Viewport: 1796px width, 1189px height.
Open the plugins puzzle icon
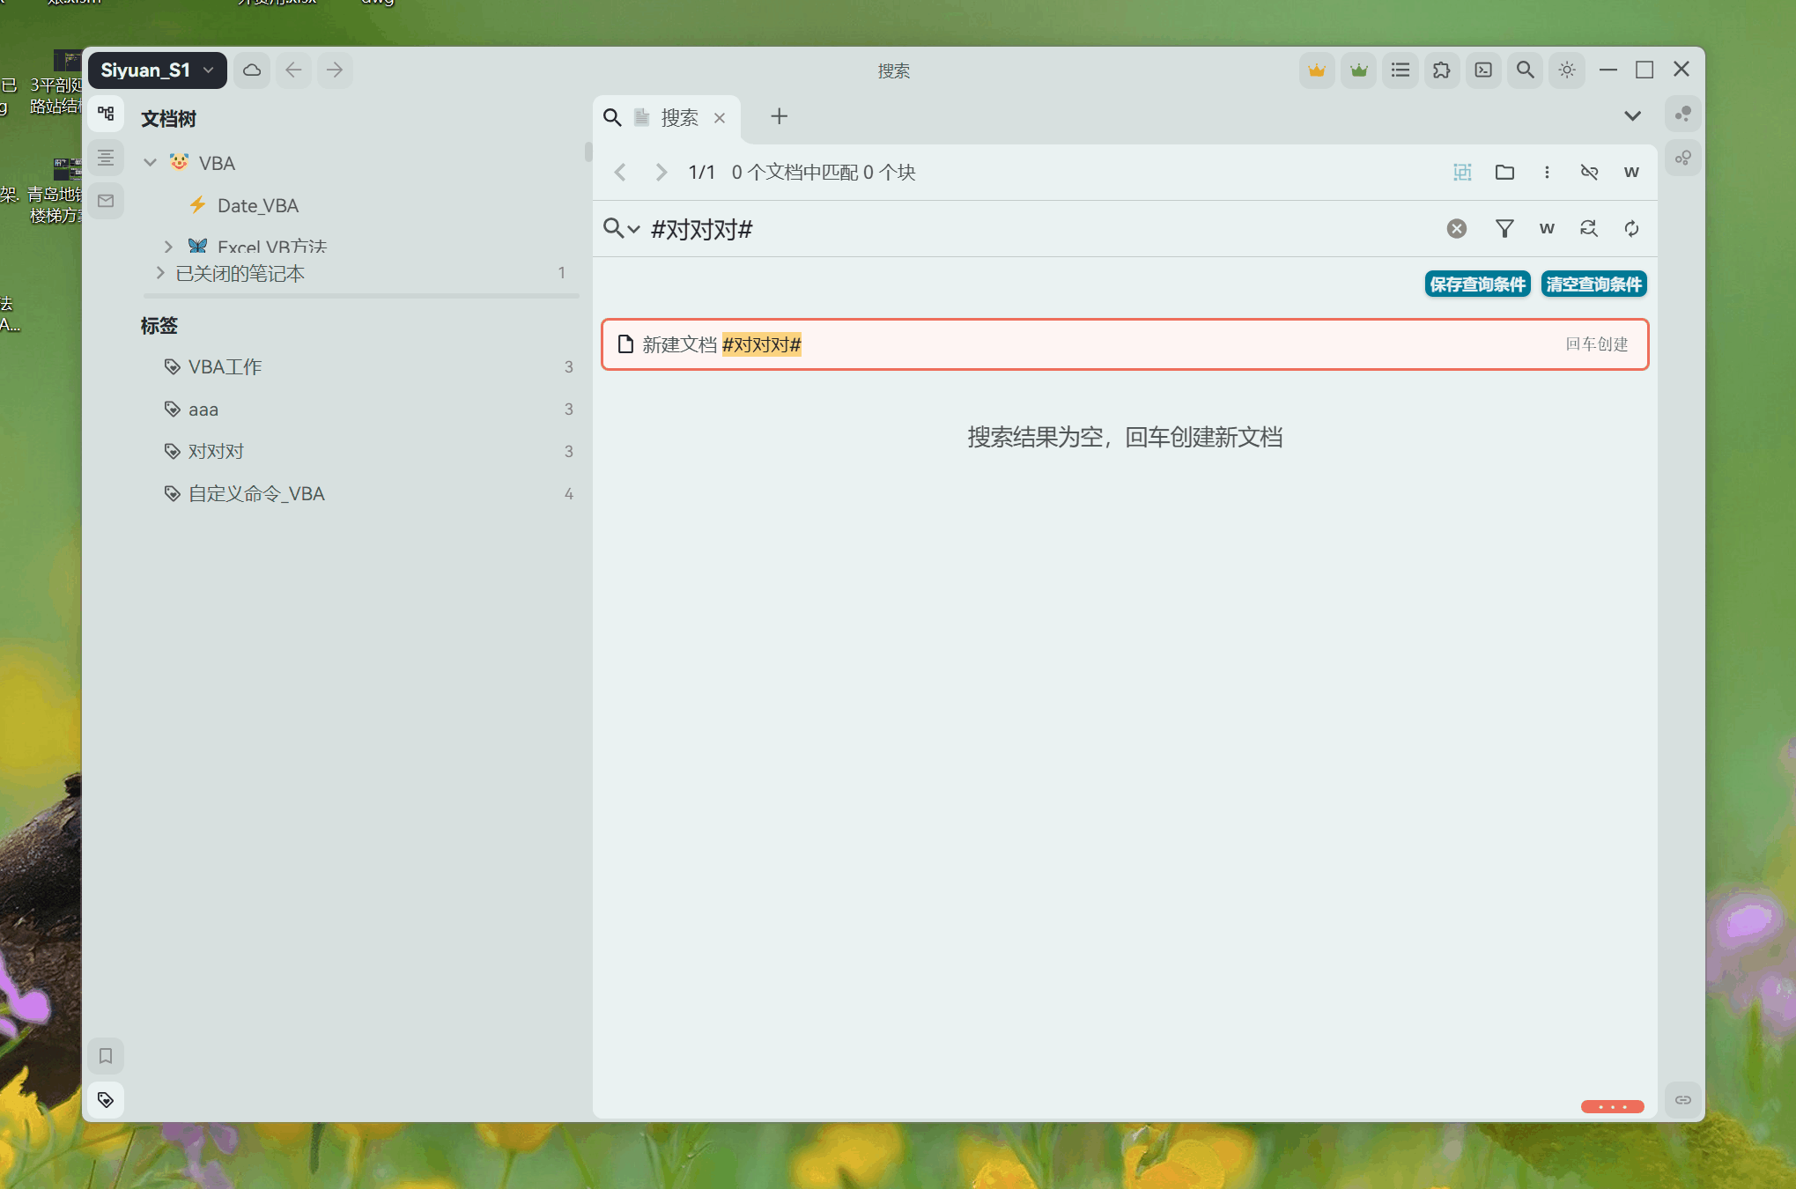[1442, 70]
